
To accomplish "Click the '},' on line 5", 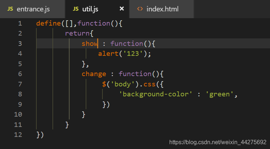I will (x=85, y=64).
